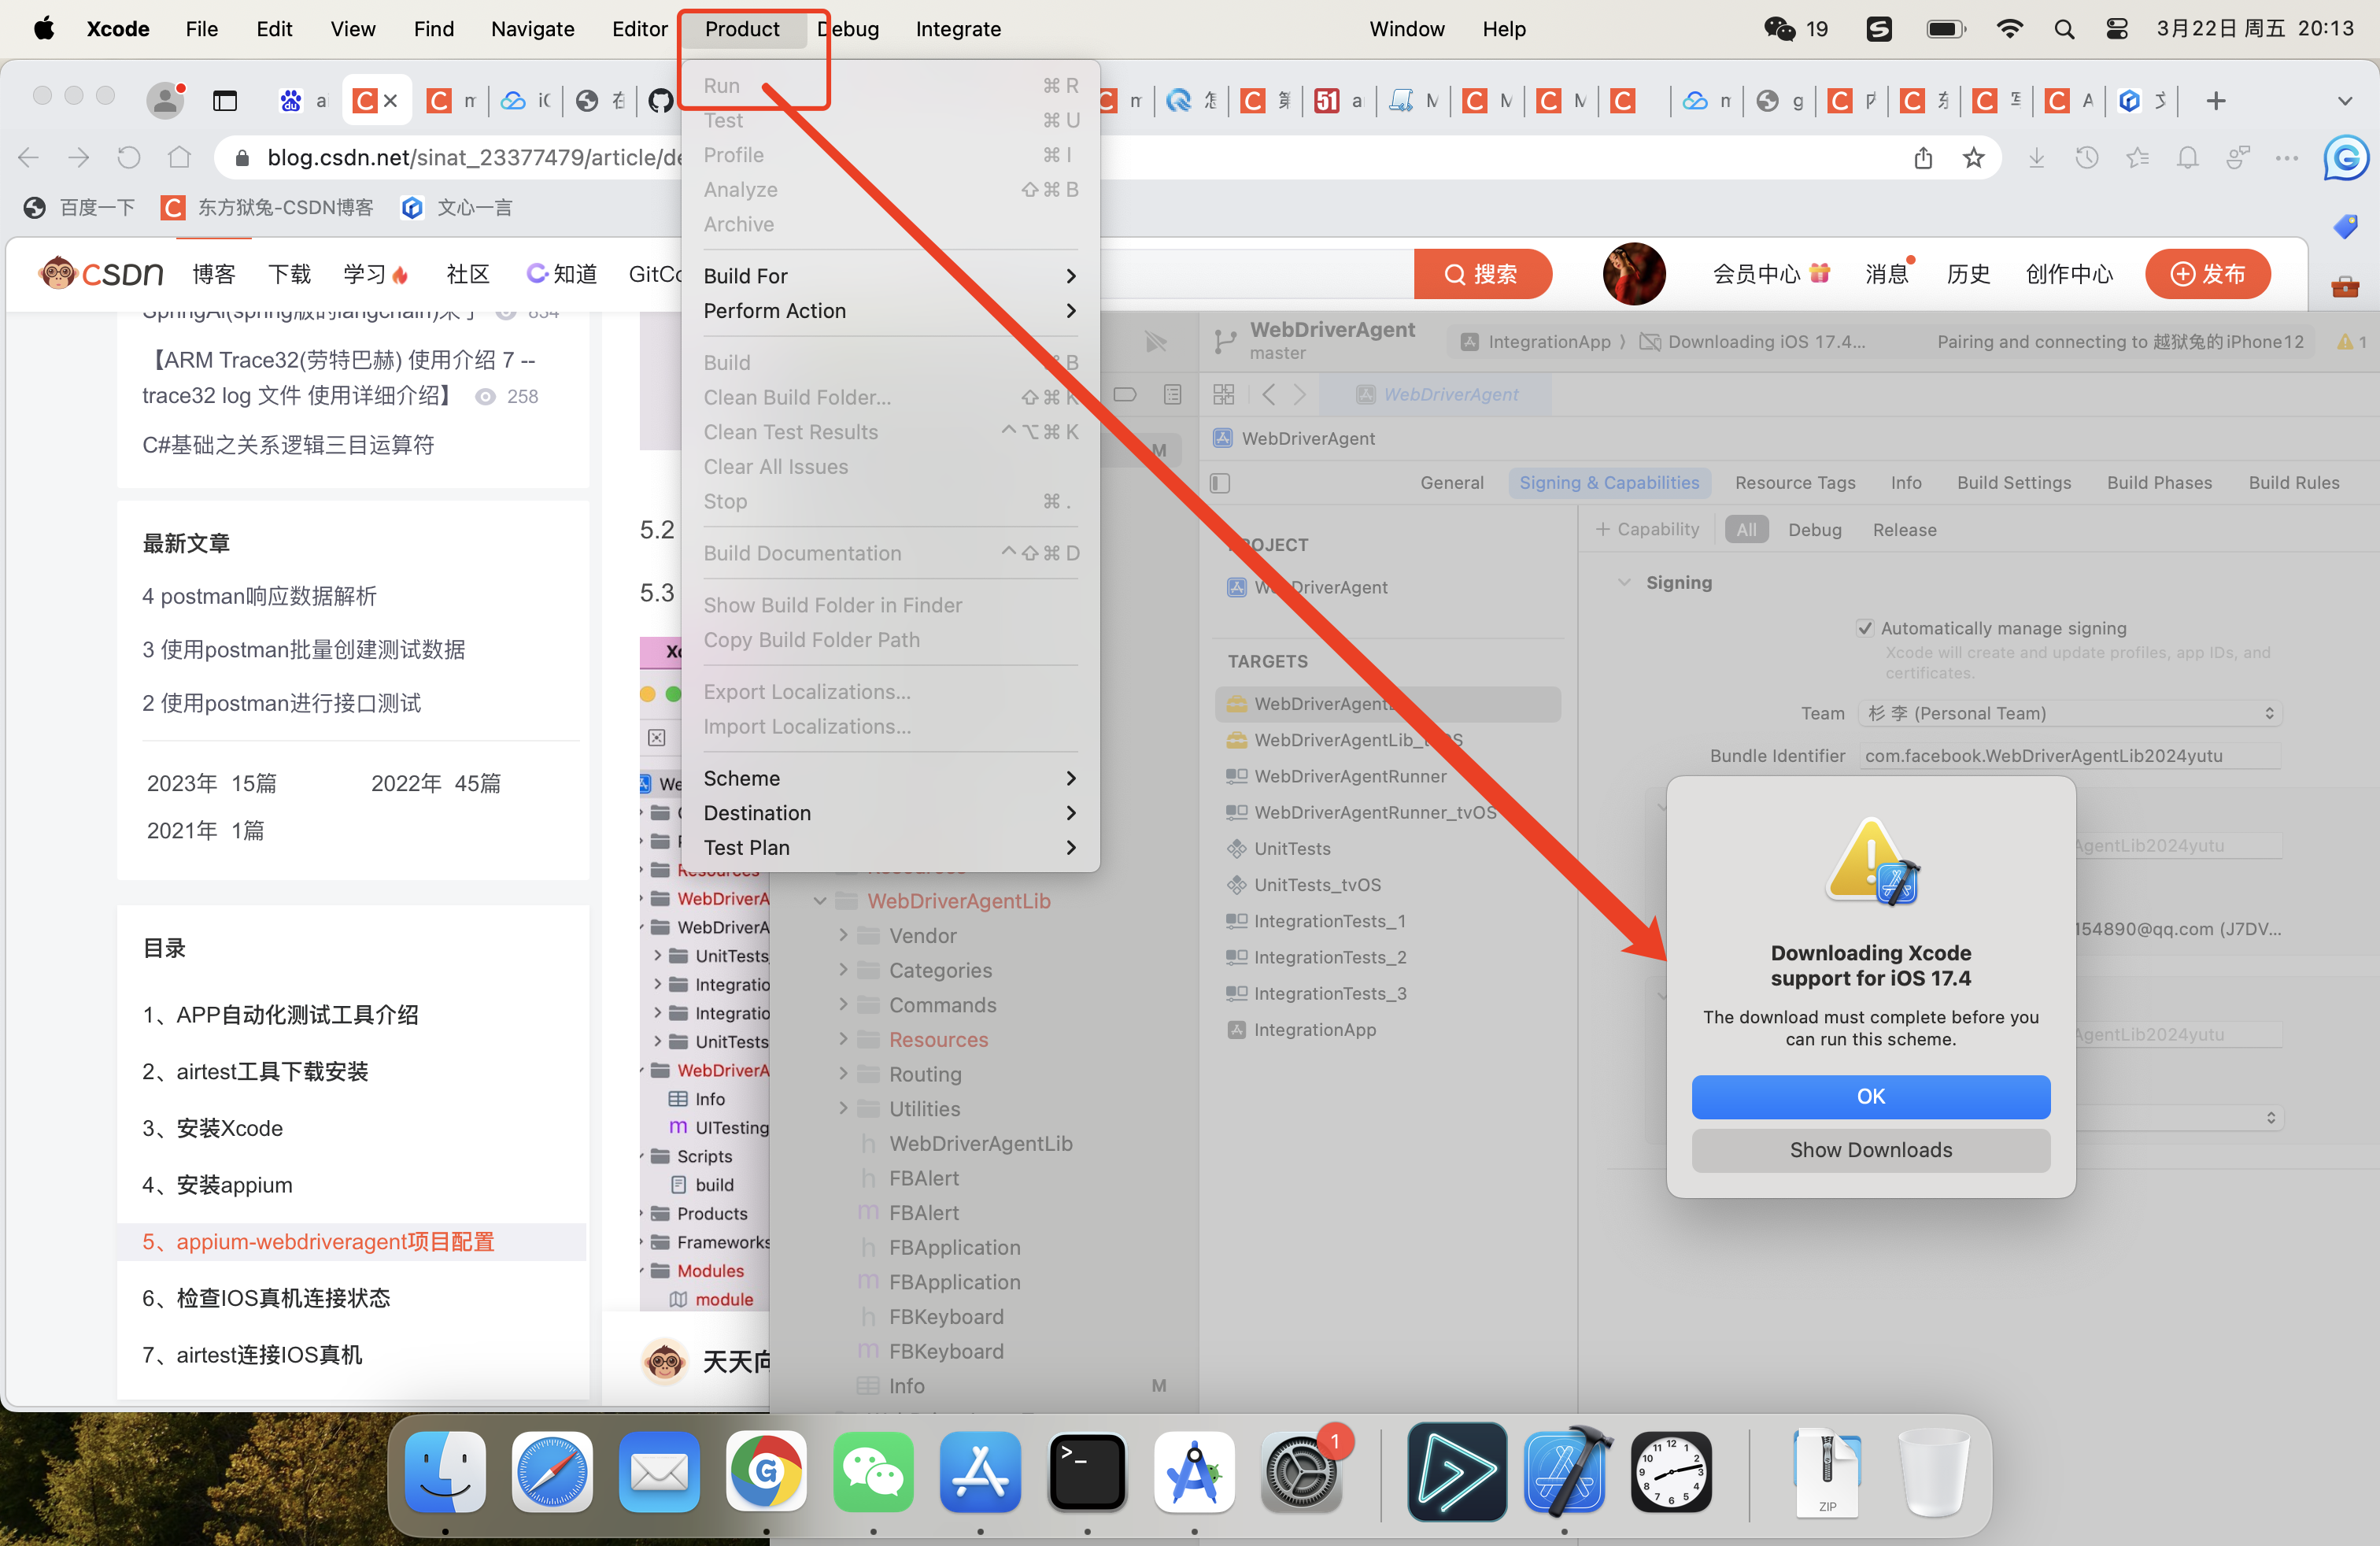
Task: Expand the Routing folder
Action: [843, 1074]
